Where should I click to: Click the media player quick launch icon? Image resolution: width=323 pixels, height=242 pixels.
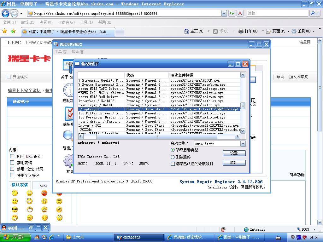click(44, 237)
